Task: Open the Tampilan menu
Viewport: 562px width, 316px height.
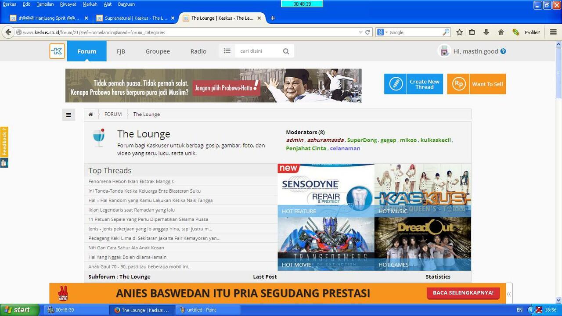Action: (45, 4)
